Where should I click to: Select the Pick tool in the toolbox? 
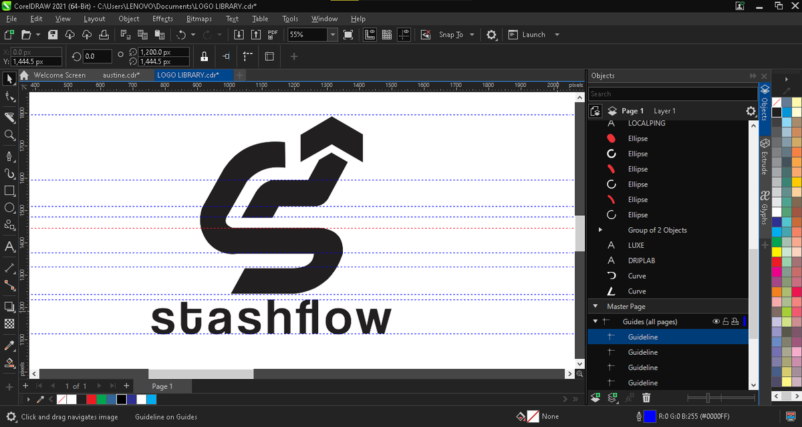pos(9,79)
